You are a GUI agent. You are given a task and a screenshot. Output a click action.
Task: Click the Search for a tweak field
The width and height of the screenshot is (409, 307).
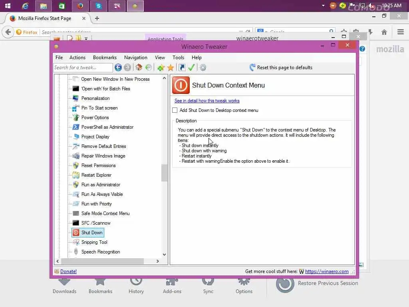(x=83, y=68)
